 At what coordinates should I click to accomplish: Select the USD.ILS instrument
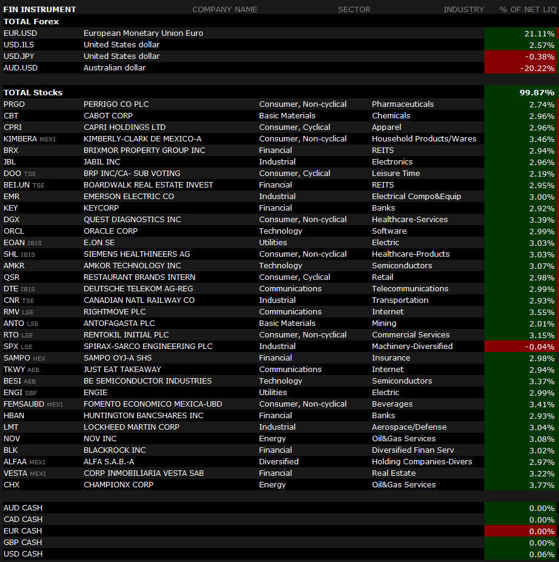[19, 45]
